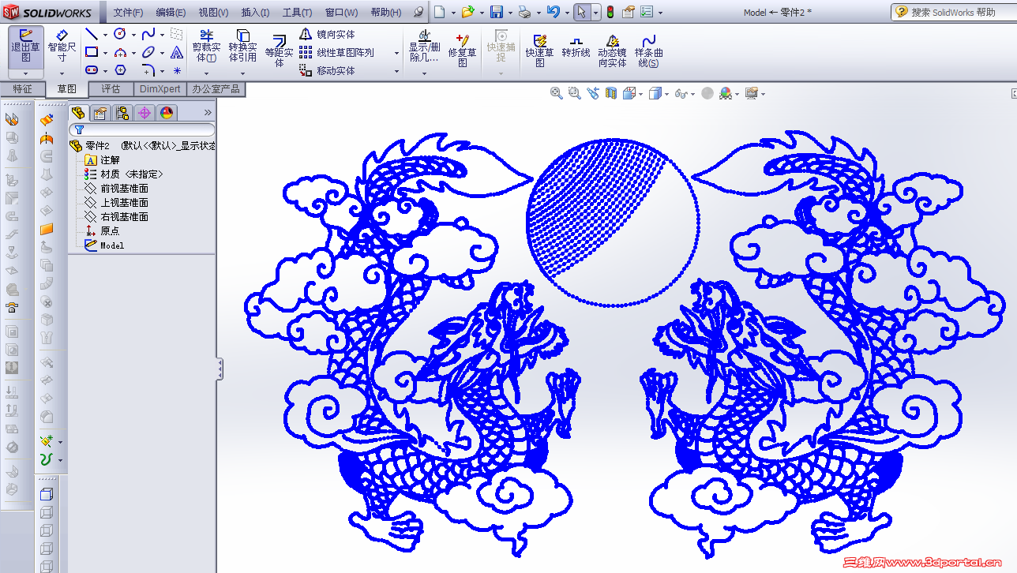1017x573 pixels.
Task: Open dropdown under 剪裁实体 button
Action: tap(206, 73)
